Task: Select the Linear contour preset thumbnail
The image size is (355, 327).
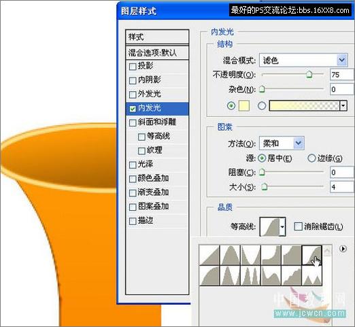Action: click(x=209, y=255)
